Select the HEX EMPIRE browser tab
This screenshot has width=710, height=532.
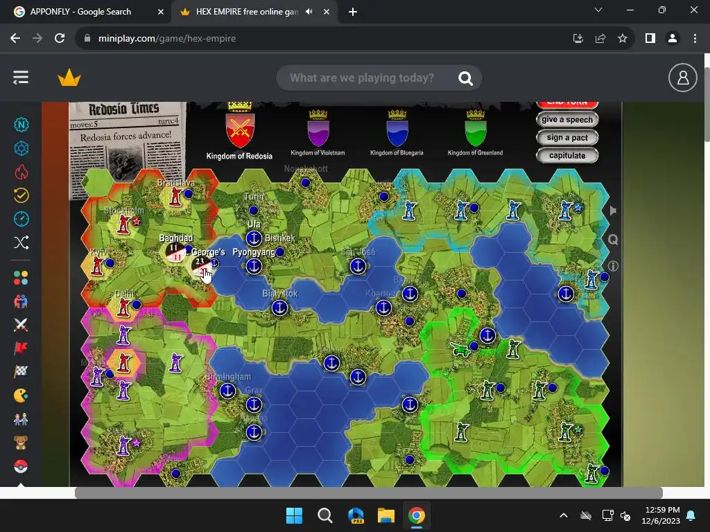point(247,12)
